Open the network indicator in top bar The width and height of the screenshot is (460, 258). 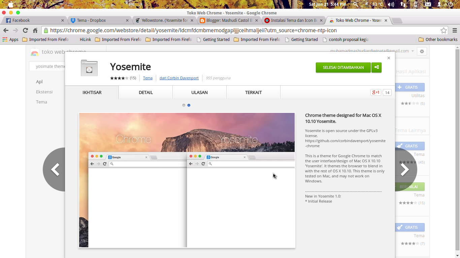tap(403, 4)
